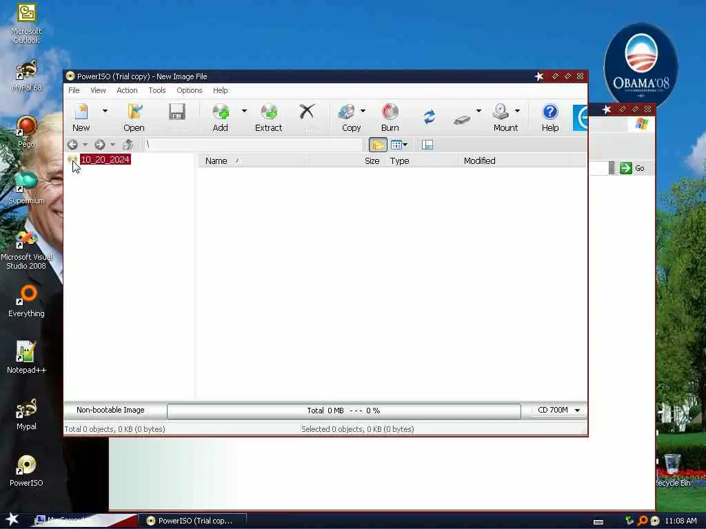Open Microsoft Outlook desktop icon
This screenshot has width=706, height=529.
point(26,24)
